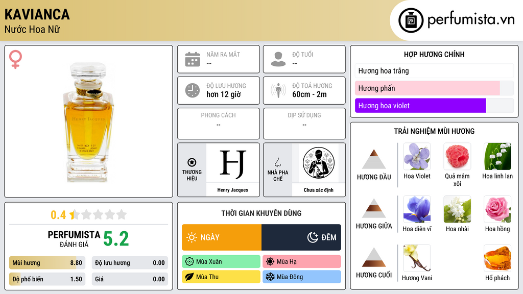Select the Ngày daytime bar
This screenshot has height=294, width=523.
click(x=222, y=237)
